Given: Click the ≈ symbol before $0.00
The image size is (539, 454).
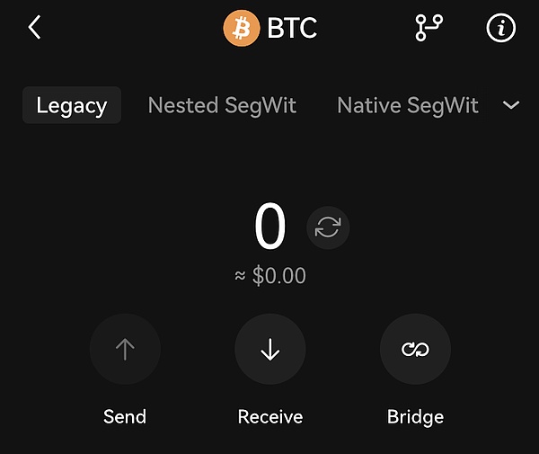Looking at the screenshot, I should click(240, 277).
